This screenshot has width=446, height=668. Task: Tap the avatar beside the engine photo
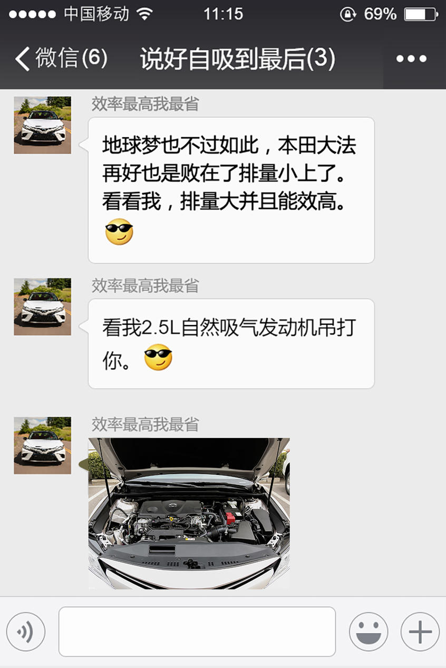pyautogui.click(x=42, y=445)
